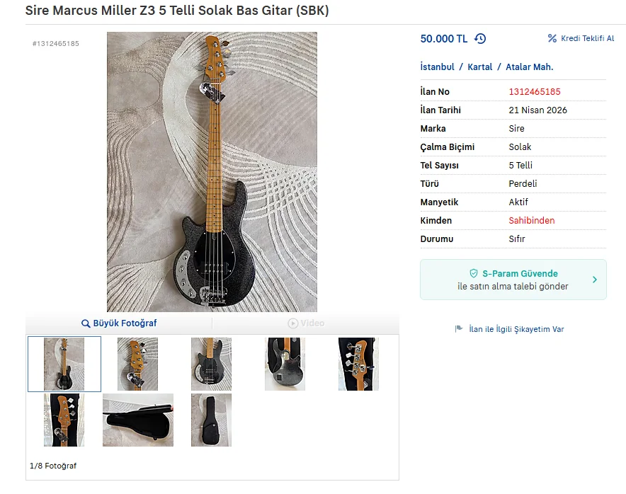This screenshot has height=494, width=626.
Task: Open the Kredi Teklifi Al link
Action: pos(587,38)
